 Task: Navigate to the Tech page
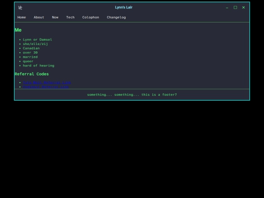click(x=70, y=17)
